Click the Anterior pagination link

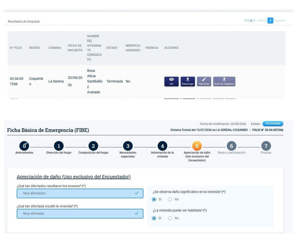coord(262,21)
